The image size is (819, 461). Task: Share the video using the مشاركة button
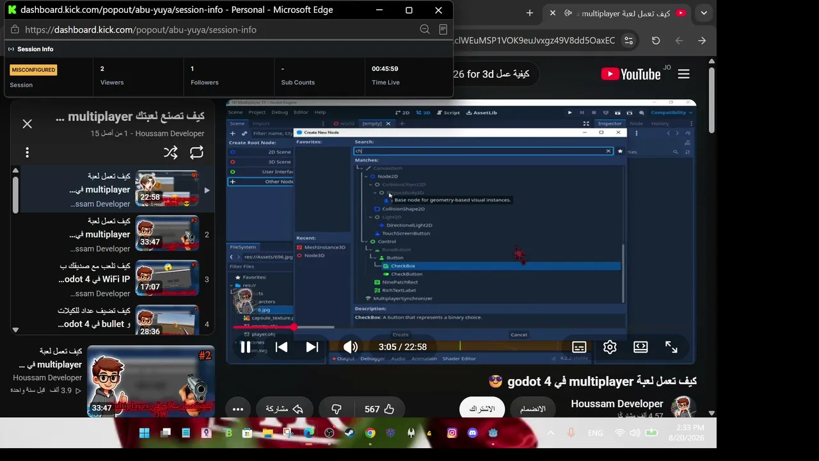click(x=284, y=409)
